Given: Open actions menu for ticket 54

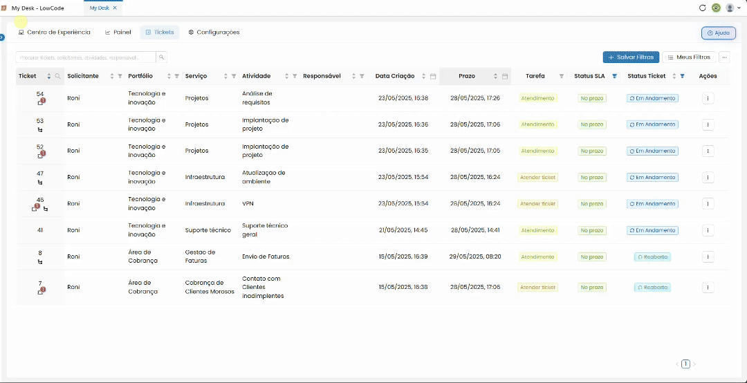Looking at the screenshot, I should (x=708, y=98).
